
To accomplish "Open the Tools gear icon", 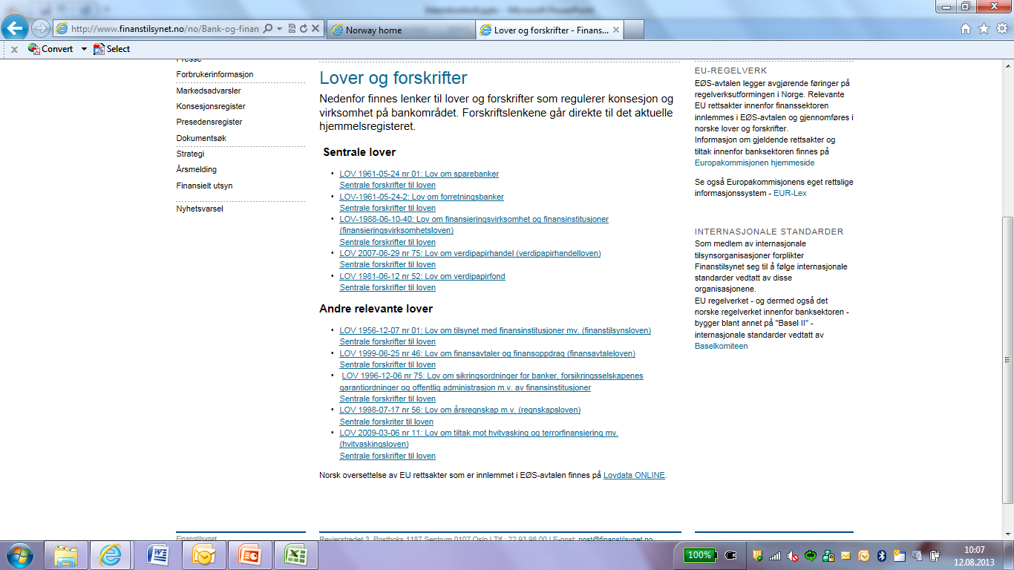I will coord(1001,29).
